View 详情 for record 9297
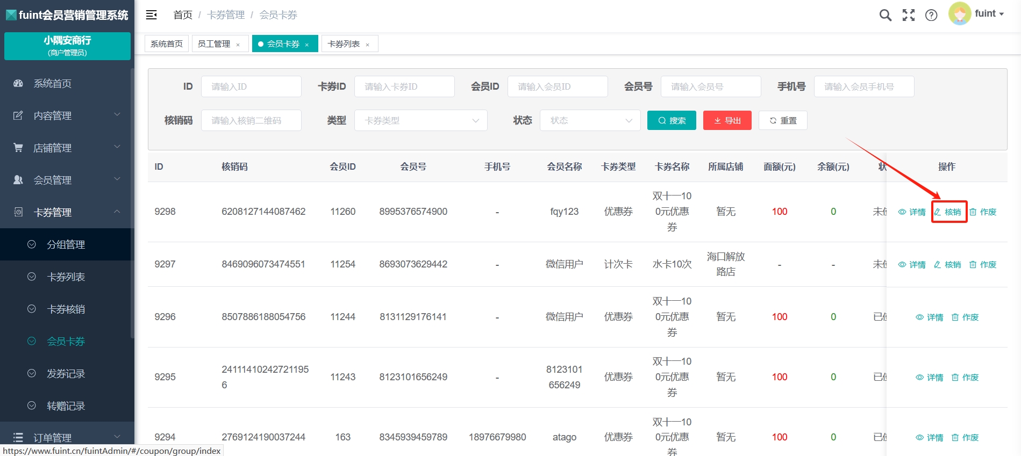 pos(912,264)
